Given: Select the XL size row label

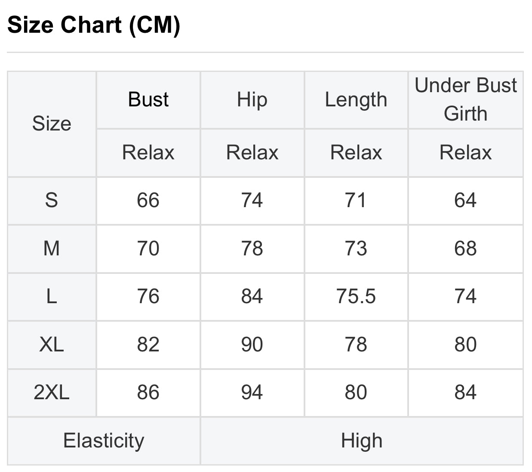Looking at the screenshot, I should point(52,345).
